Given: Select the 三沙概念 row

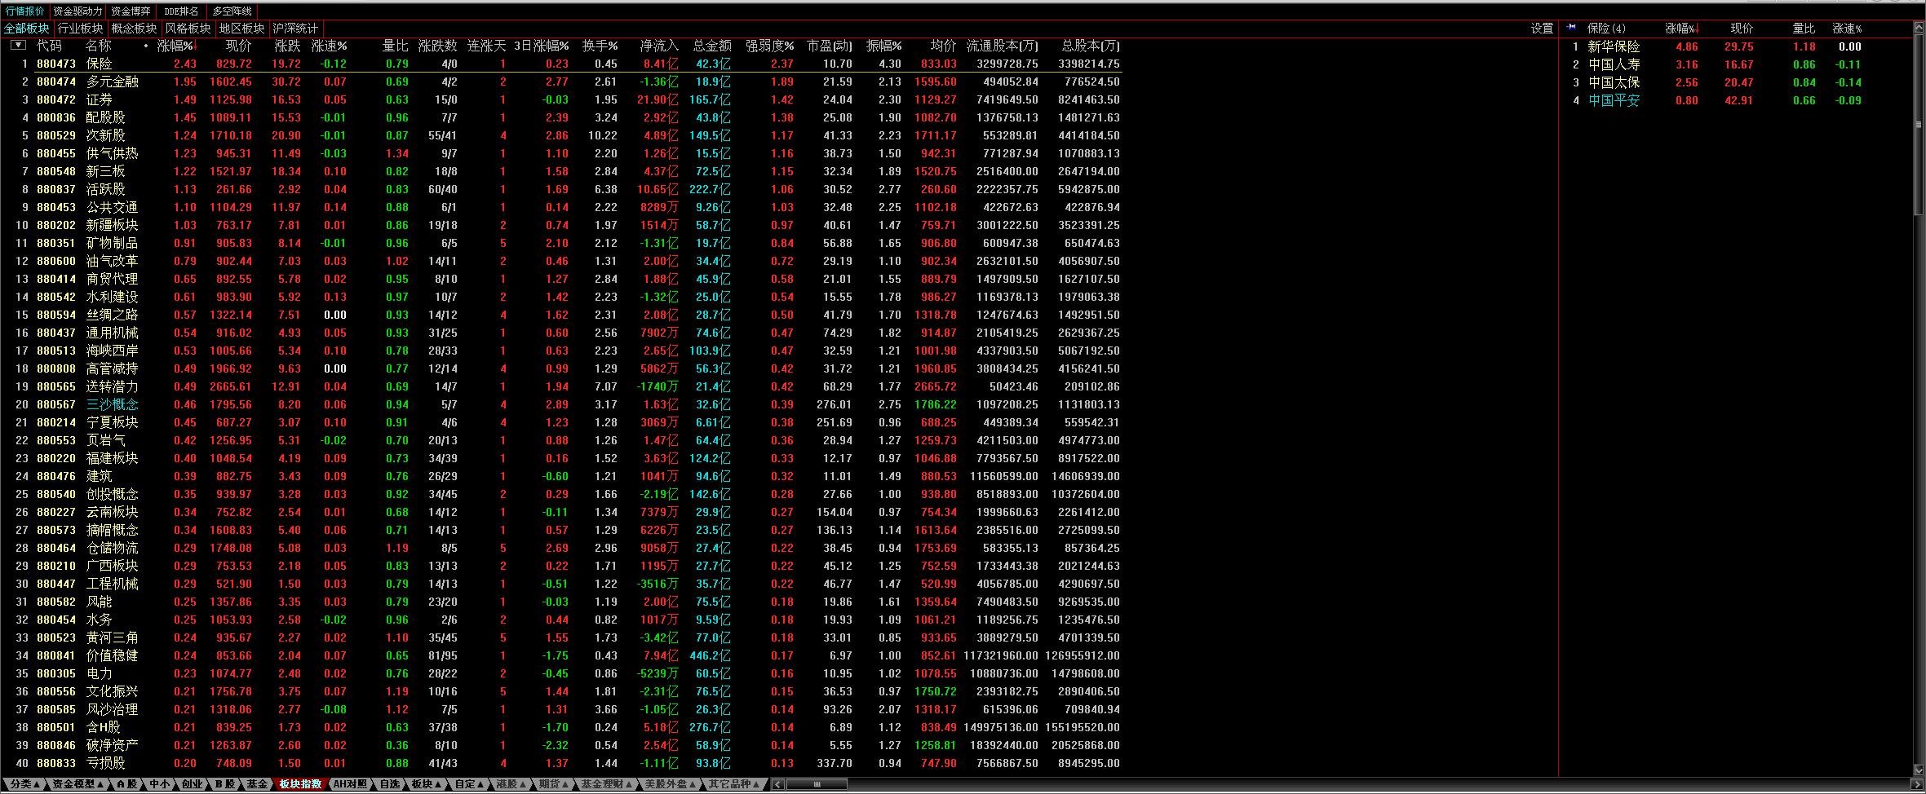Looking at the screenshot, I should click(x=561, y=404).
